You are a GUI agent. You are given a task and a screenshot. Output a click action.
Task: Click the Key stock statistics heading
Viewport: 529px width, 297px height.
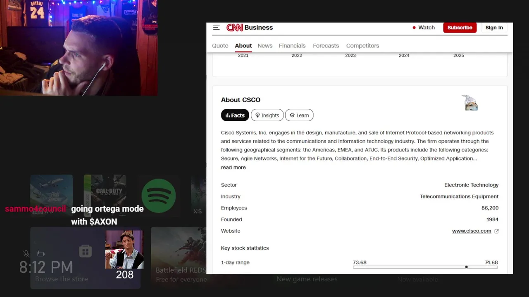pos(245,248)
